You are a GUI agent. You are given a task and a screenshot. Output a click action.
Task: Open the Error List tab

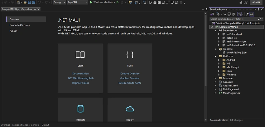click(x=5, y=125)
